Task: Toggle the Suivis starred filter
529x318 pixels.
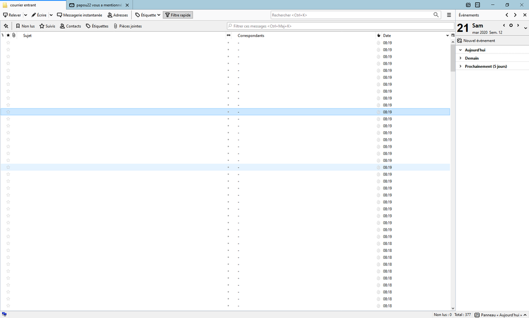Action: click(x=47, y=26)
